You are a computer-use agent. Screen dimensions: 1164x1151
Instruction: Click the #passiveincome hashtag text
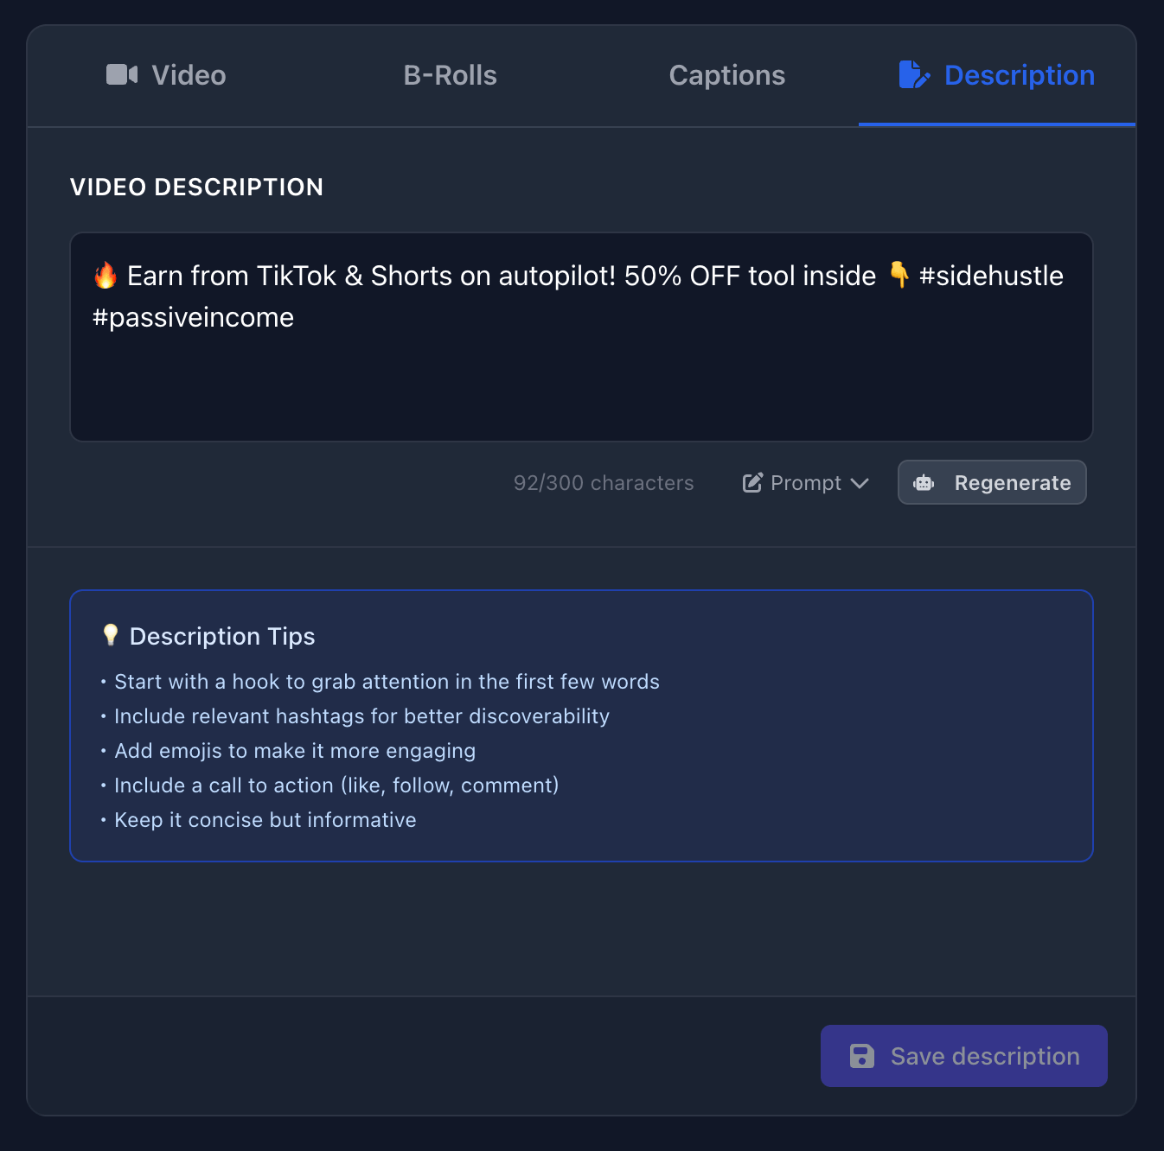(x=194, y=317)
